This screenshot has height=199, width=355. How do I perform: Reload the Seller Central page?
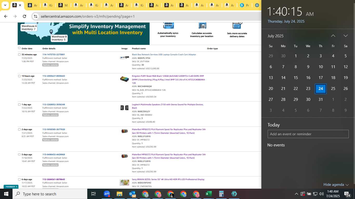(24, 16)
